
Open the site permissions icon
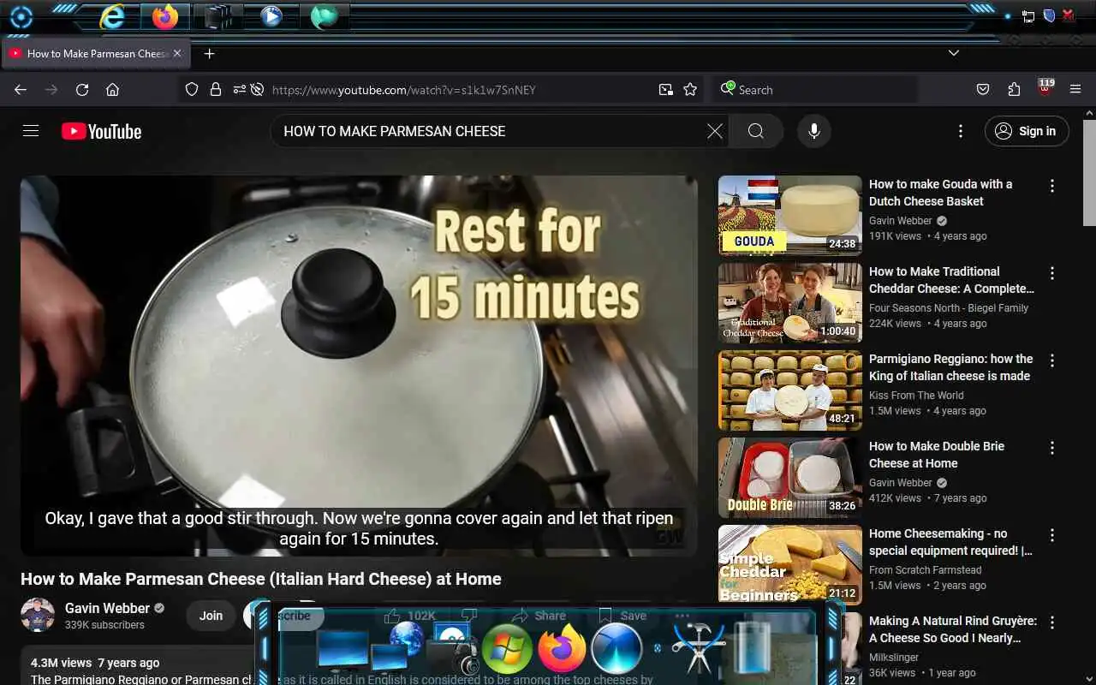coord(239,89)
